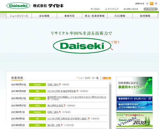Click PDF icon beside 第63期 決算
159x129 pixels.
(x=62, y=125)
